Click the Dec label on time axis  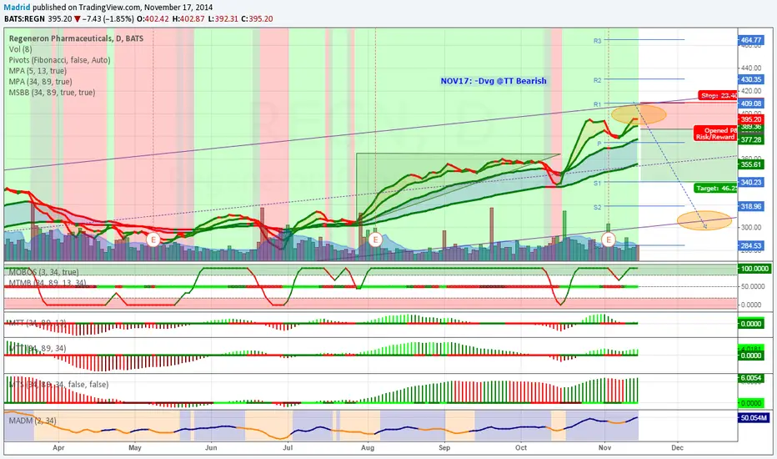pyautogui.click(x=678, y=447)
